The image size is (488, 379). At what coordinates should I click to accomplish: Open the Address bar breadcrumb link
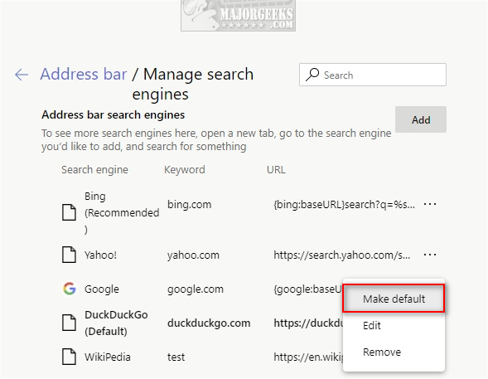point(84,74)
